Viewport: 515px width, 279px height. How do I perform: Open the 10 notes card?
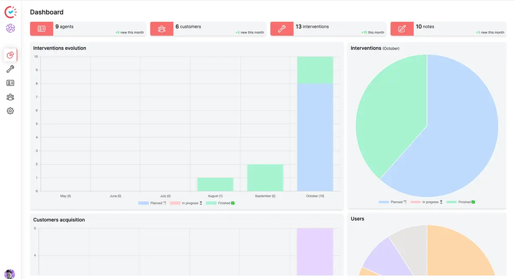(x=448, y=29)
